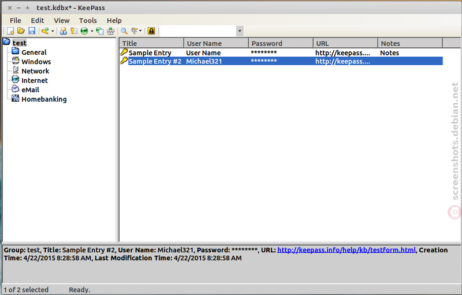Screen dimensions: 462x295
Task: Click the Network group server icon
Action: [x=16, y=70]
